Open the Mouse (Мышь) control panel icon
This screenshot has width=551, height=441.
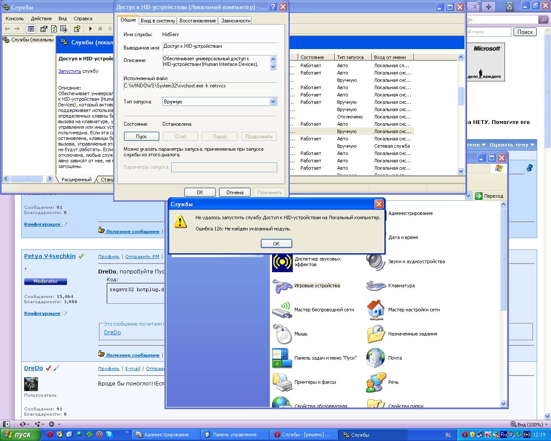(x=282, y=334)
